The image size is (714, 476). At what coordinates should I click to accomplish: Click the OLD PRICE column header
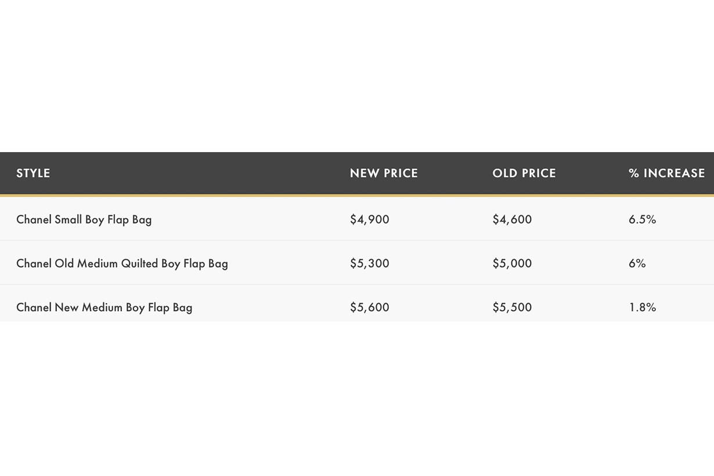[x=524, y=173]
